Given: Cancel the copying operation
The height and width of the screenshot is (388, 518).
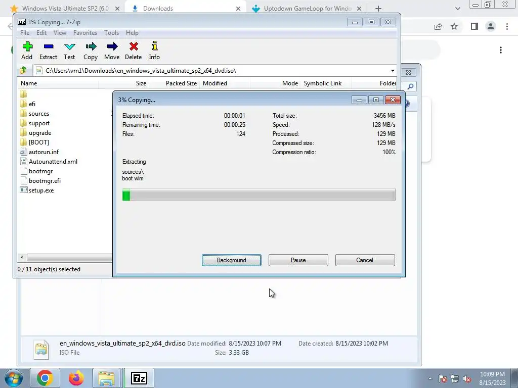Looking at the screenshot, I should (365, 260).
